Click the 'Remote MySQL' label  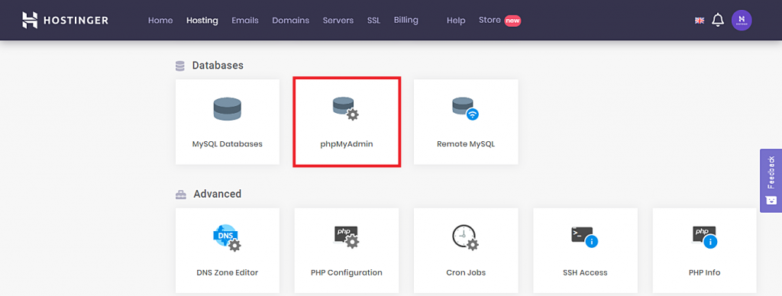tap(466, 144)
